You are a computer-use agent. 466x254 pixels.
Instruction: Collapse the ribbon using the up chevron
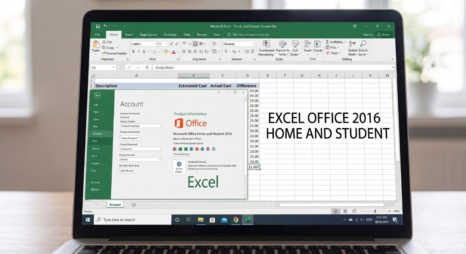coord(392,59)
